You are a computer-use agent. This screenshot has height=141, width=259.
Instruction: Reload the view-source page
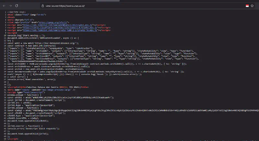click(17, 6)
